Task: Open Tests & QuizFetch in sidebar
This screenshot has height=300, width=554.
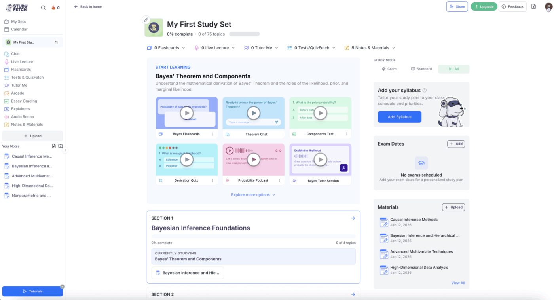Action: (x=27, y=78)
